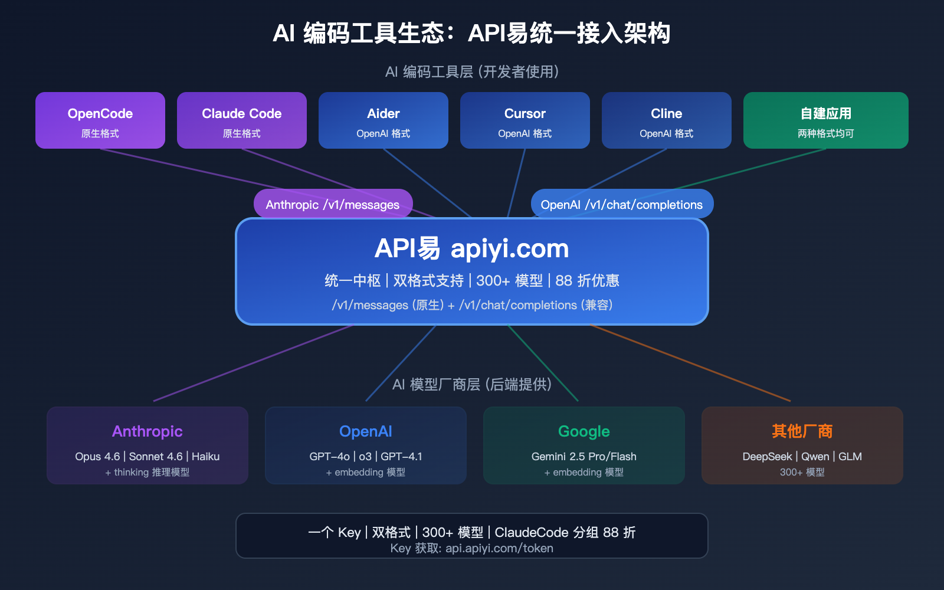Click the Anthropic vendor card
944x590 pixels.
(x=147, y=445)
